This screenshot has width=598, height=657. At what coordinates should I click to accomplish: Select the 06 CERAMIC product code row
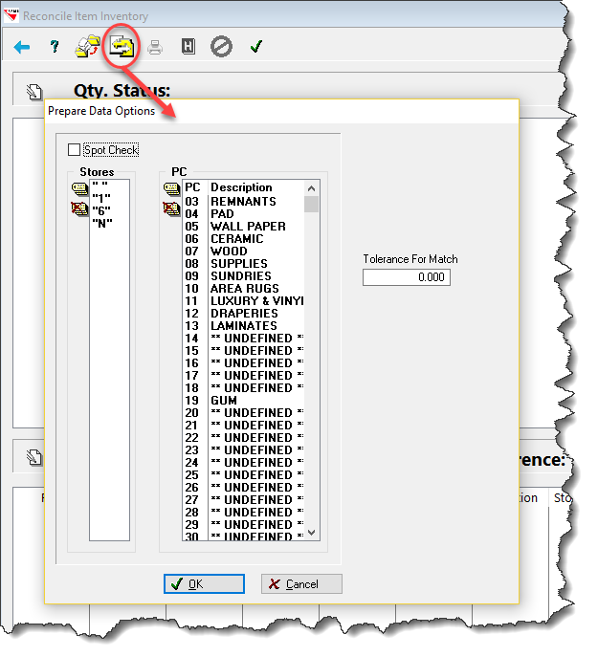(244, 238)
